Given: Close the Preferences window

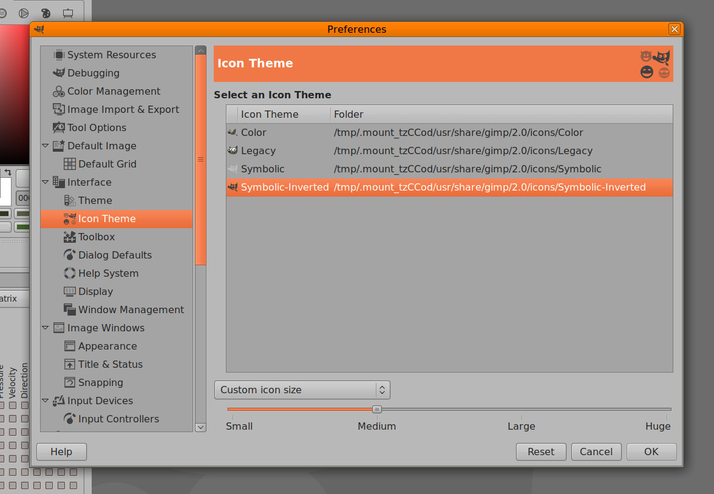Looking at the screenshot, I should pyautogui.click(x=675, y=29).
